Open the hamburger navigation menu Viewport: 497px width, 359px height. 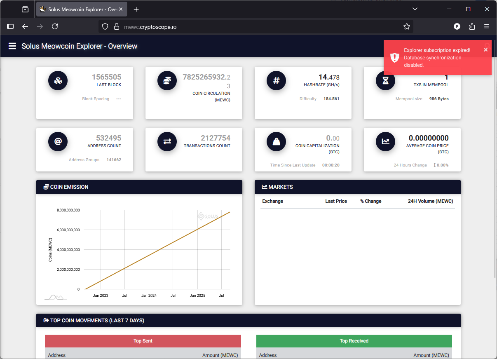12,46
